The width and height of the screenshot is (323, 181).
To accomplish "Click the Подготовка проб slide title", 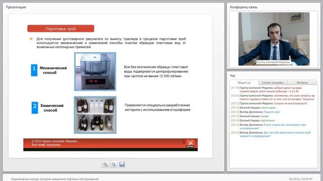I will coord(61,29).
